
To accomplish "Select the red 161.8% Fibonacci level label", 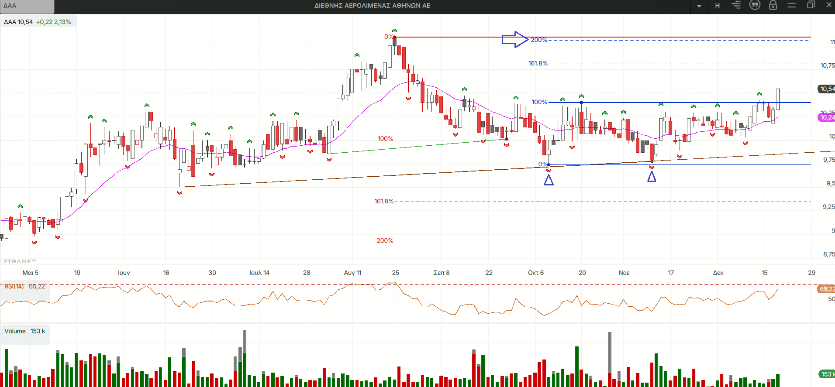I will click(384, 201).
